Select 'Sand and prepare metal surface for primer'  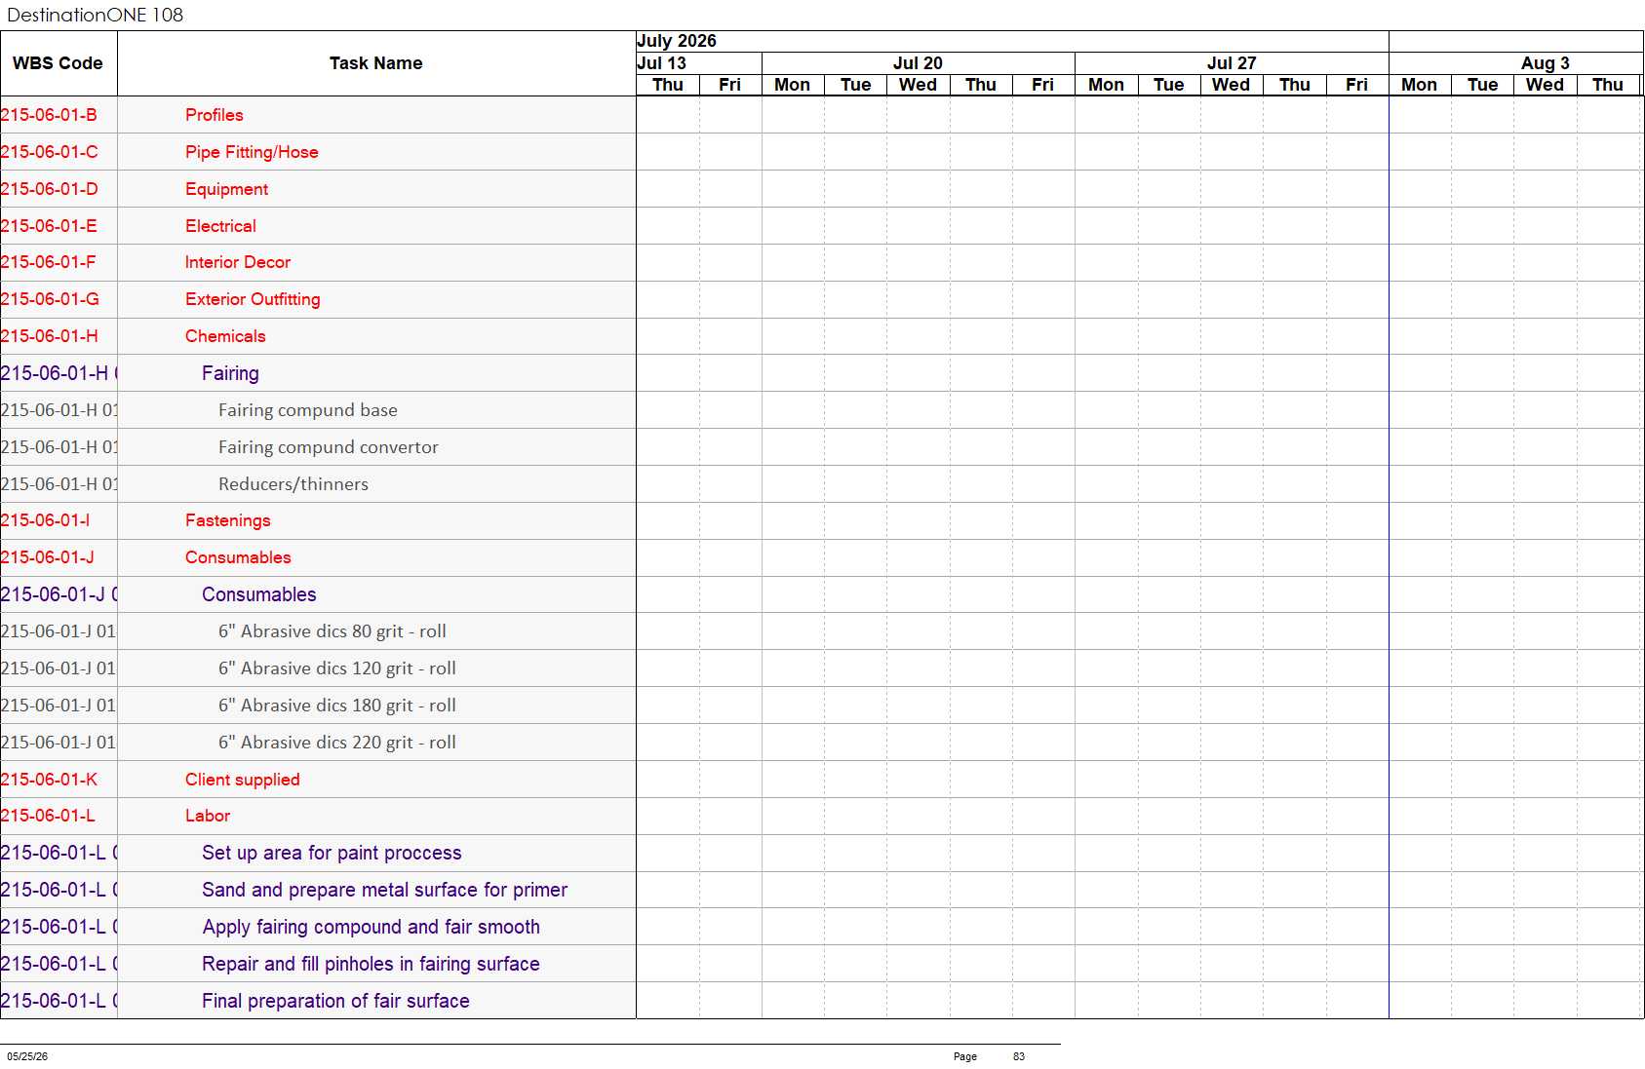(384, 890)
